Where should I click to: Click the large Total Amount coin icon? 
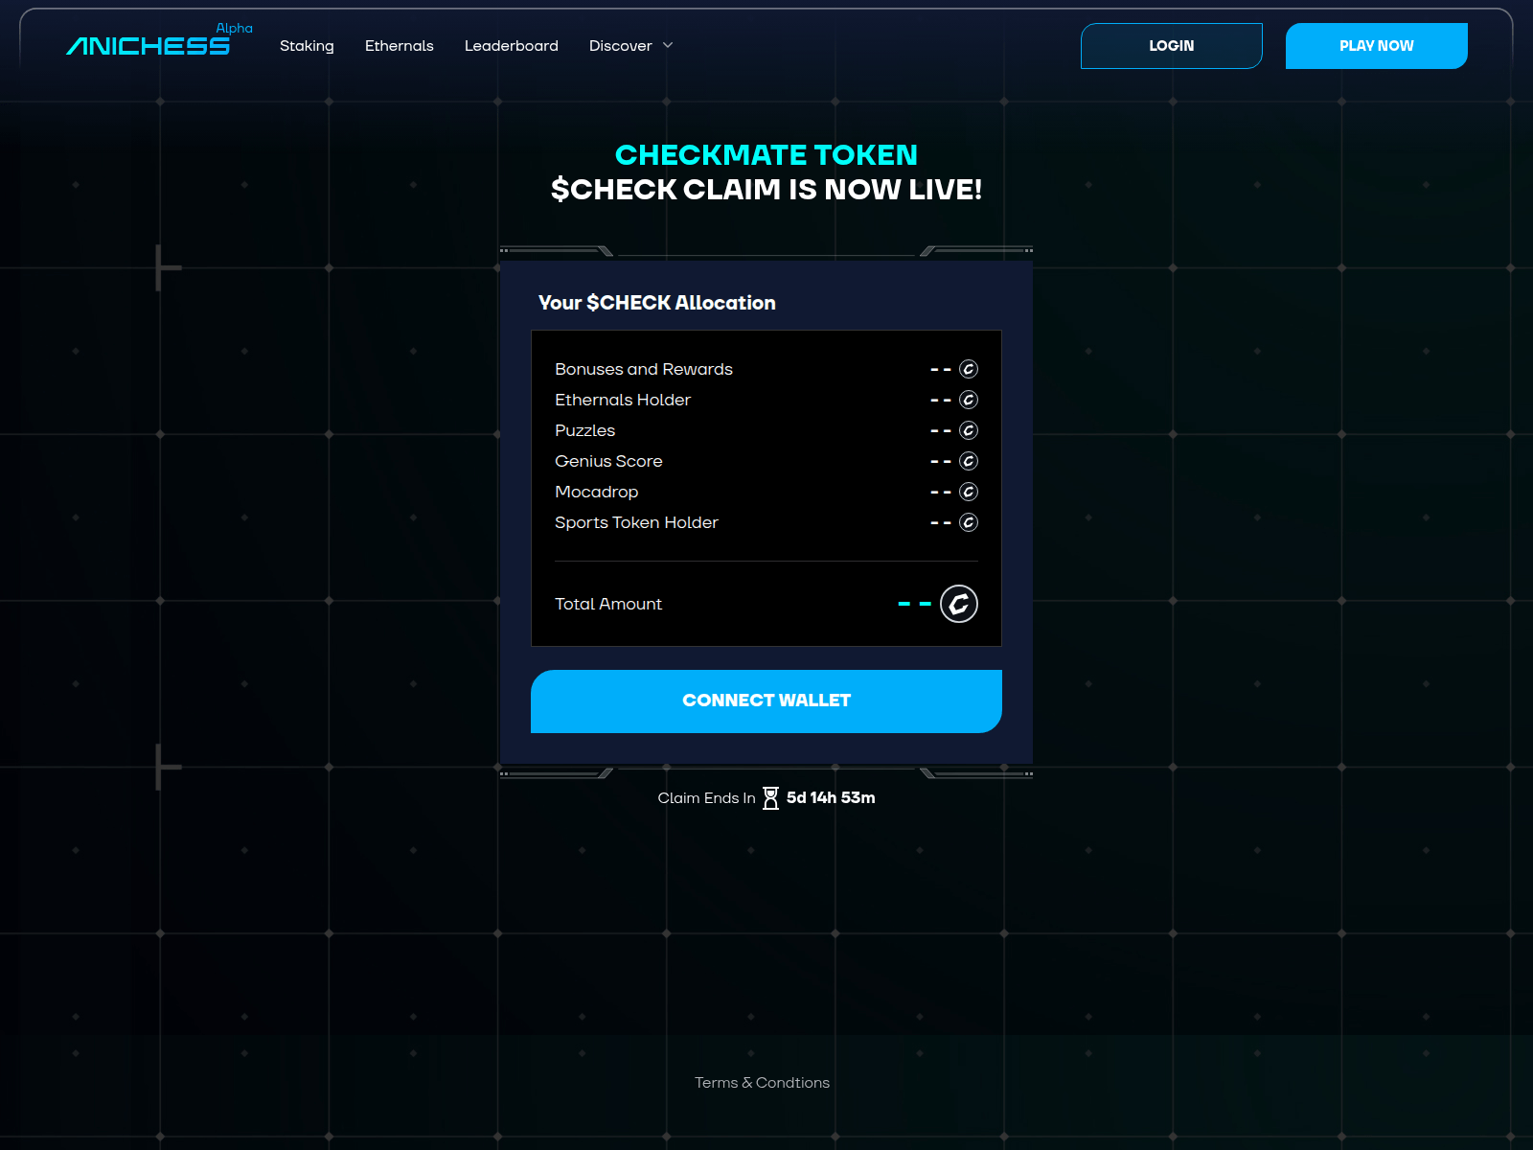point(959,604)
